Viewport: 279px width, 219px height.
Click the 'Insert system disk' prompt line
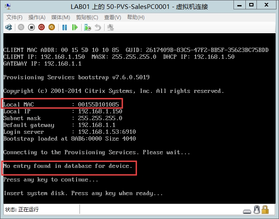pos(83,193)
